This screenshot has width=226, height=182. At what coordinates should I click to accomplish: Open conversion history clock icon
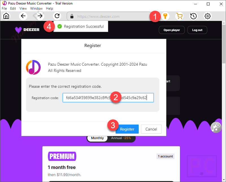point(193,16)
